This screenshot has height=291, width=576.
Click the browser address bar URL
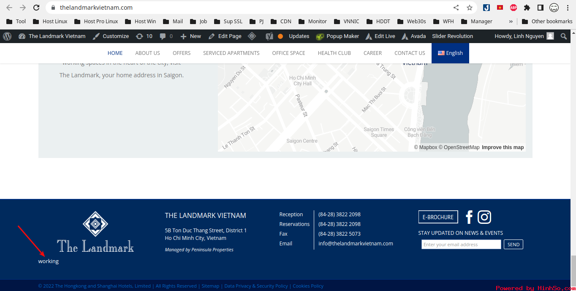96,8
